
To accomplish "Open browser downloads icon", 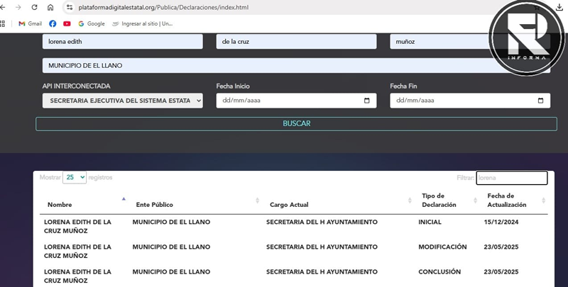I will click(x=559, y=7).
